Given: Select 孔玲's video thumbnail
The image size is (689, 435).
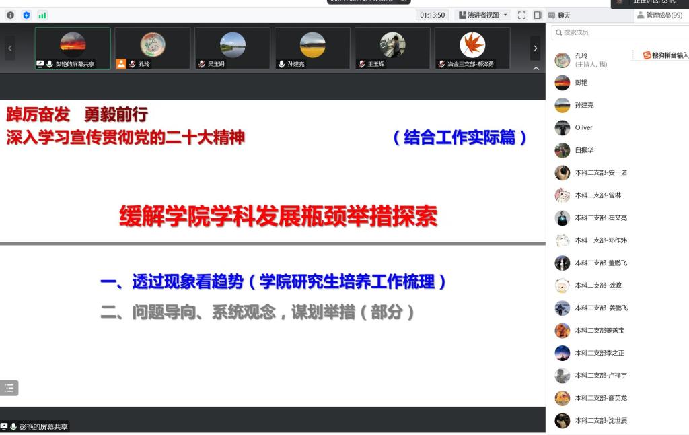Looking at the screenshot, I should point(153,47).
